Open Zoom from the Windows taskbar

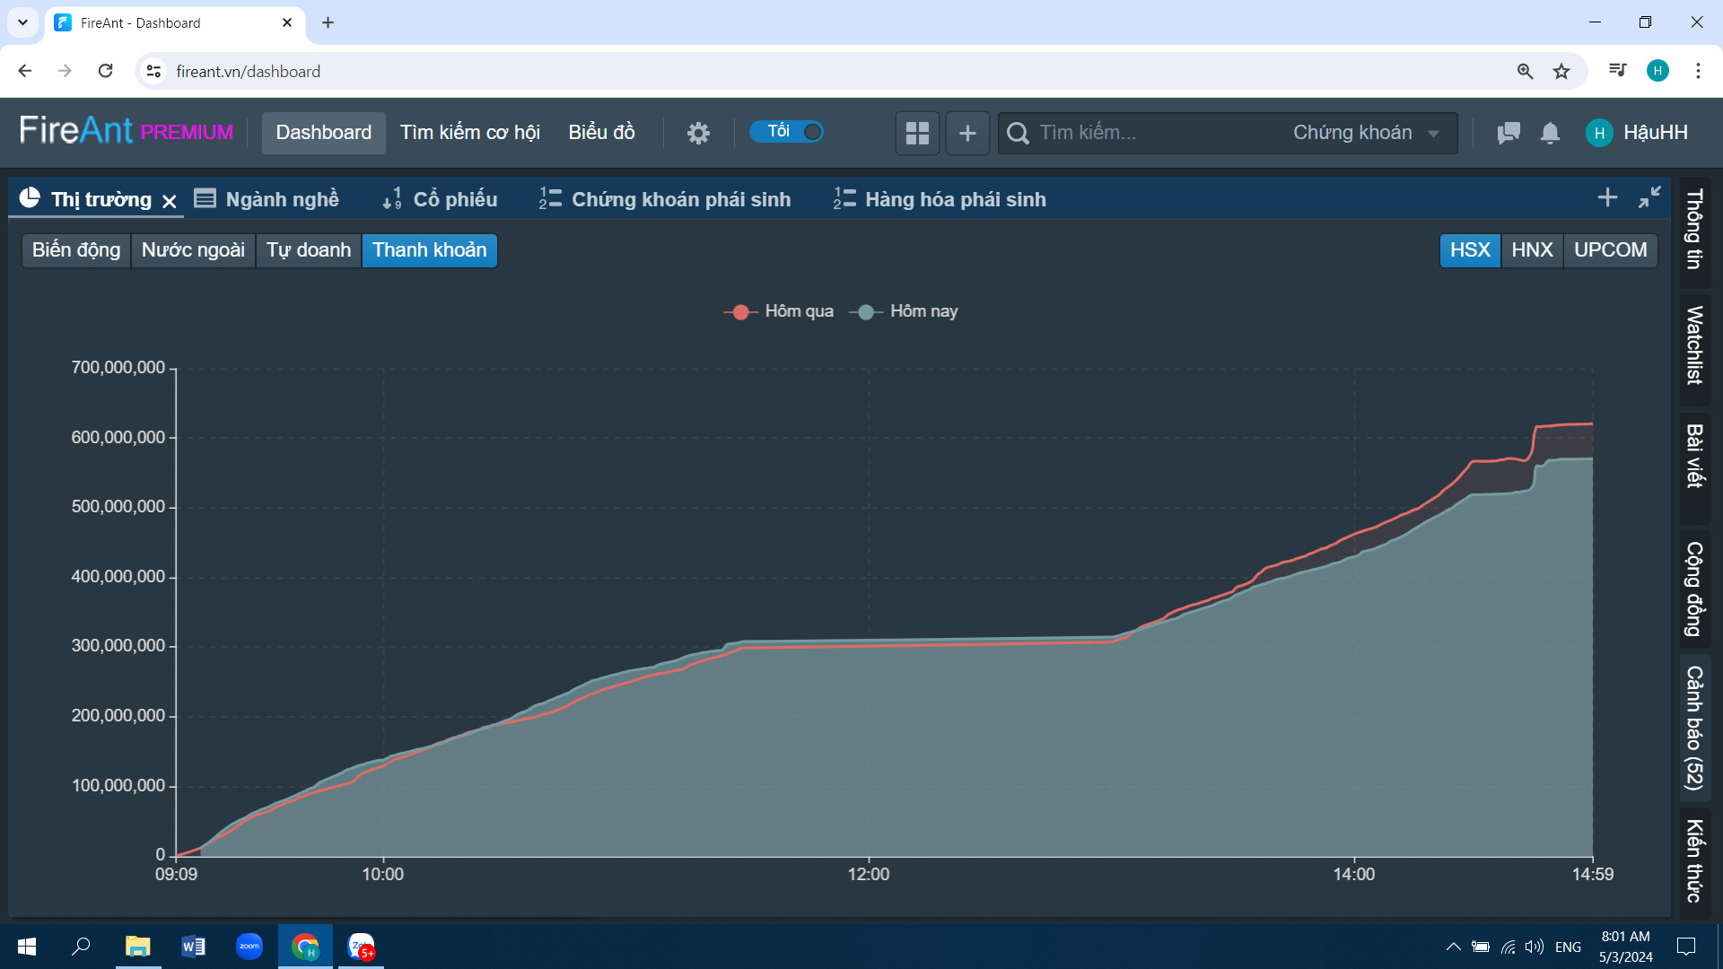(x=249, y=947)
